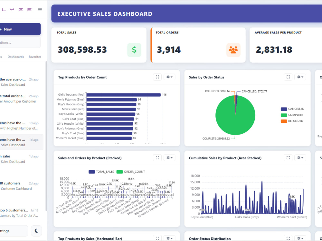Expand Order Status Distribution chart fullscreen

click(x=288, y=238)
